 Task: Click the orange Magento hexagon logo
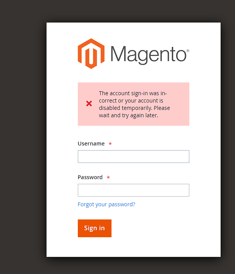(91, 53)
